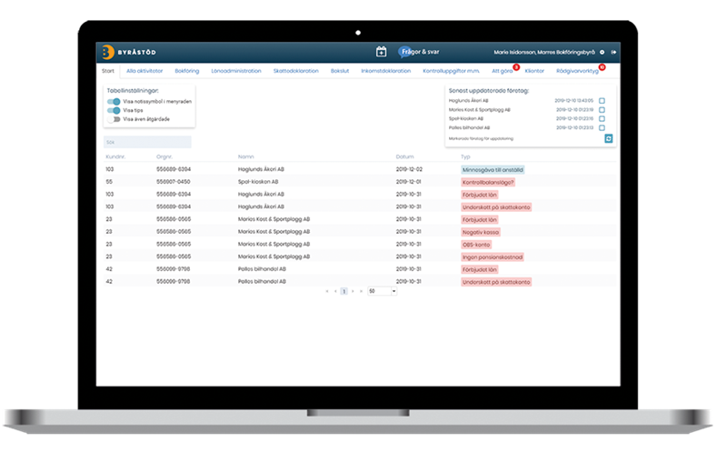This screenshot has height=473, width=727.
Task: Click the 'Minnesgåva till anställd' tag
Action: pos(493,169)
